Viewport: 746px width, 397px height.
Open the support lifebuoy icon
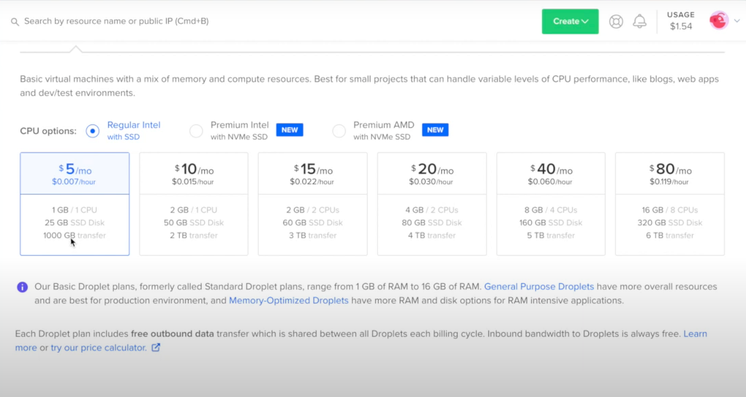tap(616, 21)
